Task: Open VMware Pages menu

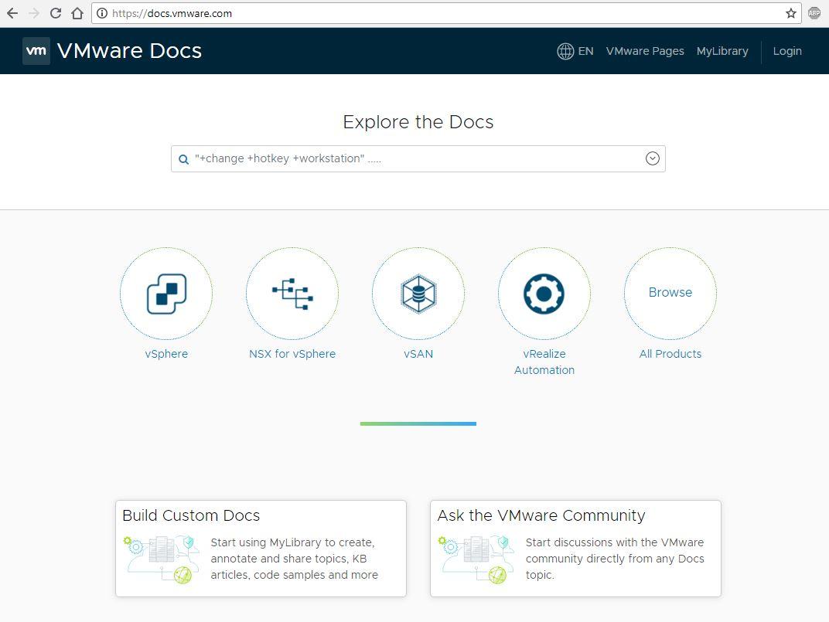Action: pyautogui.click(x=645, y=51)
